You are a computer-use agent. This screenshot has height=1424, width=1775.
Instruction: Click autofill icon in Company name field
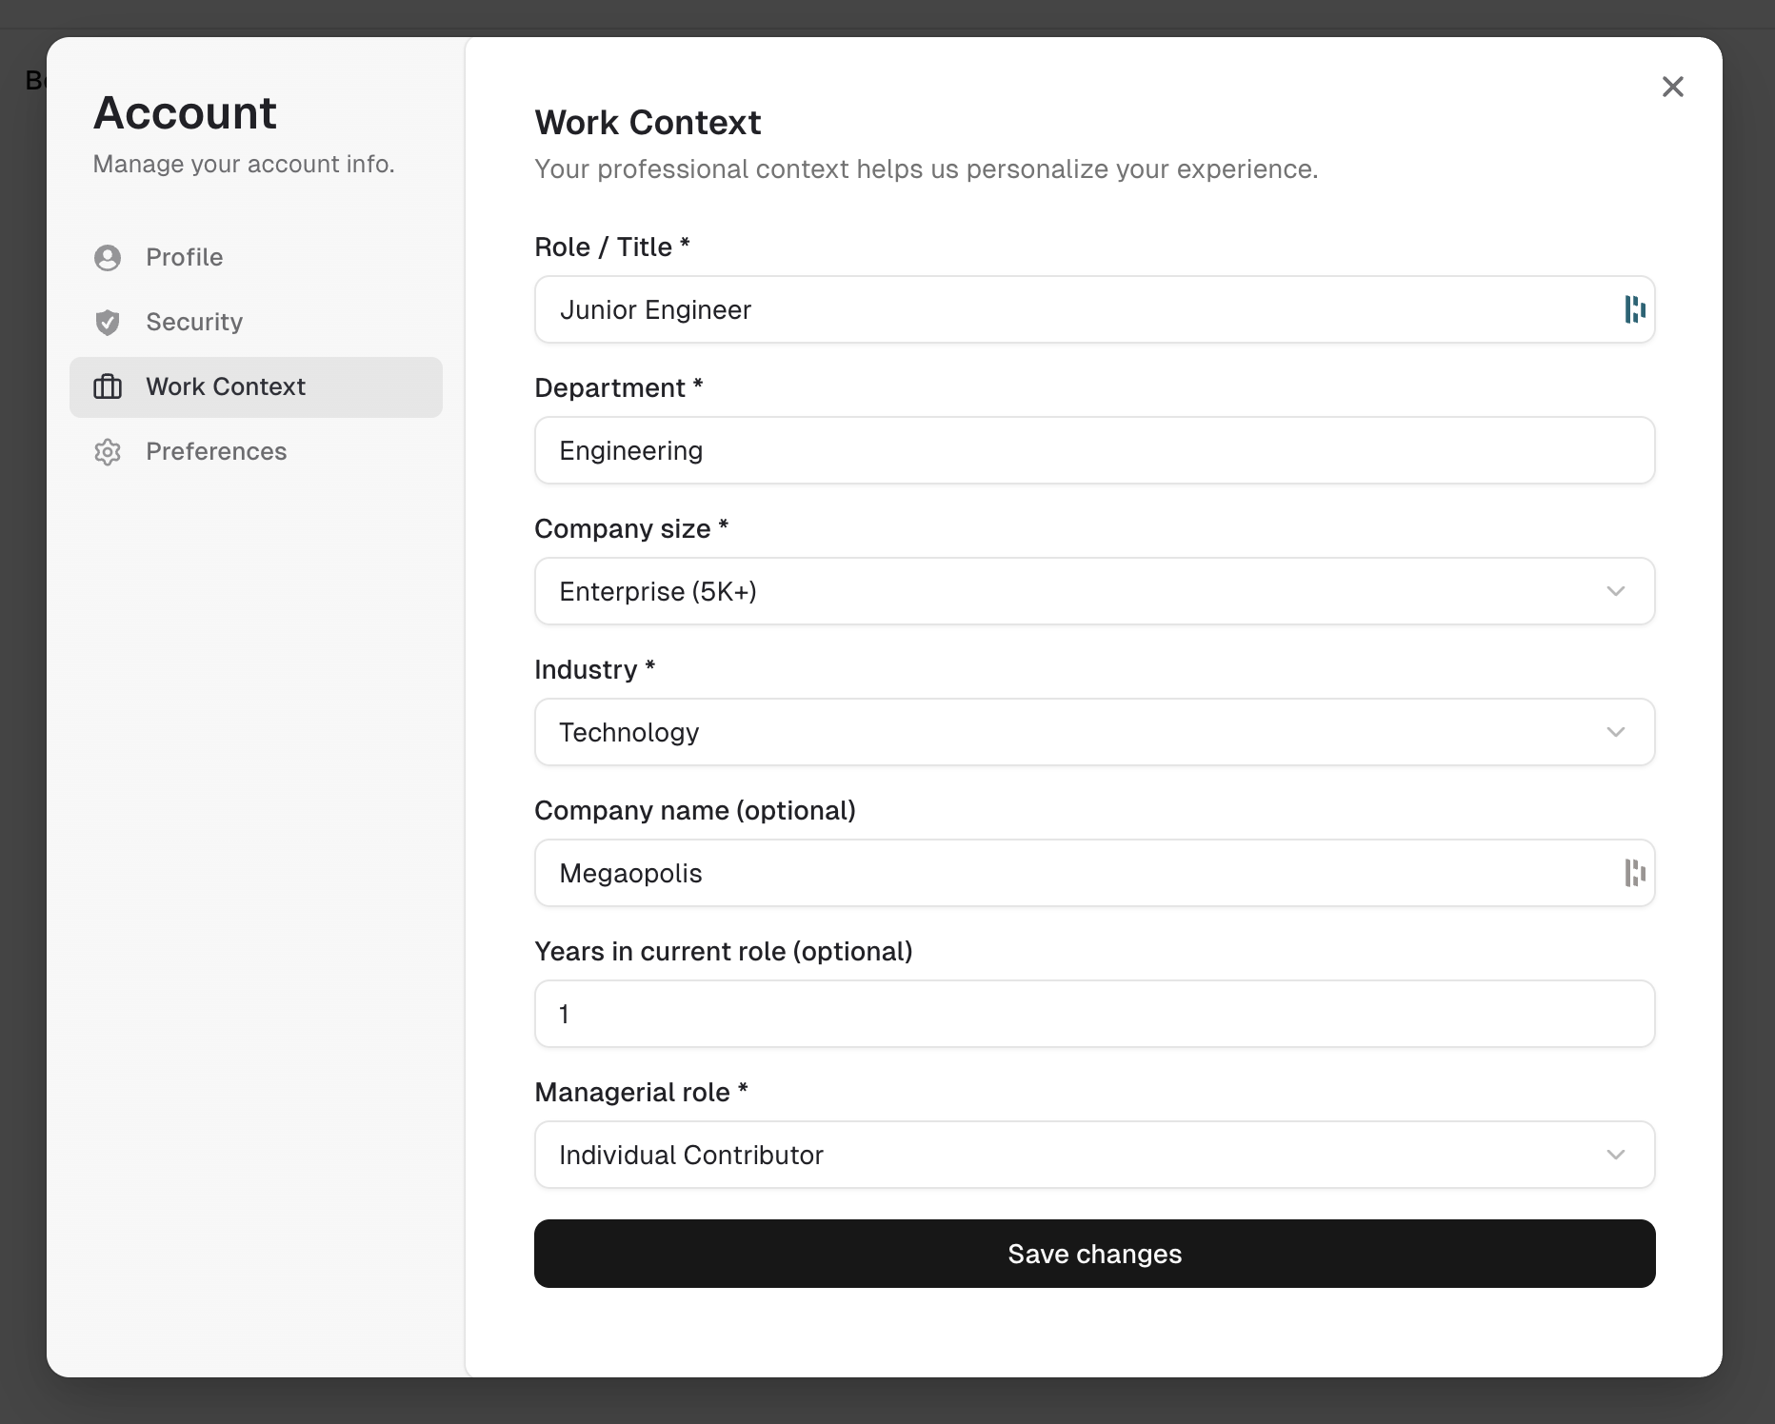coord(1634,873)
